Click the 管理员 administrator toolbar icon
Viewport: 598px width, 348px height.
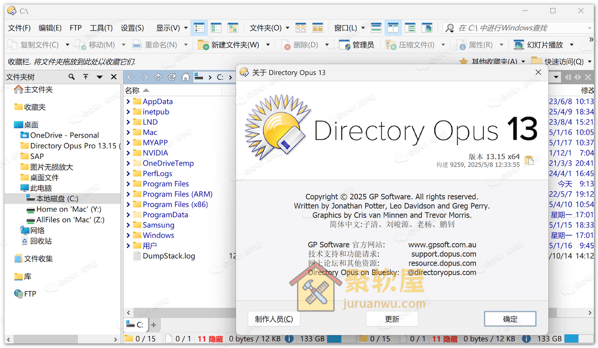[357, 45]
